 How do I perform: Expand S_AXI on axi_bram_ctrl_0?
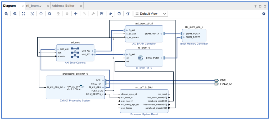[127, 30]
